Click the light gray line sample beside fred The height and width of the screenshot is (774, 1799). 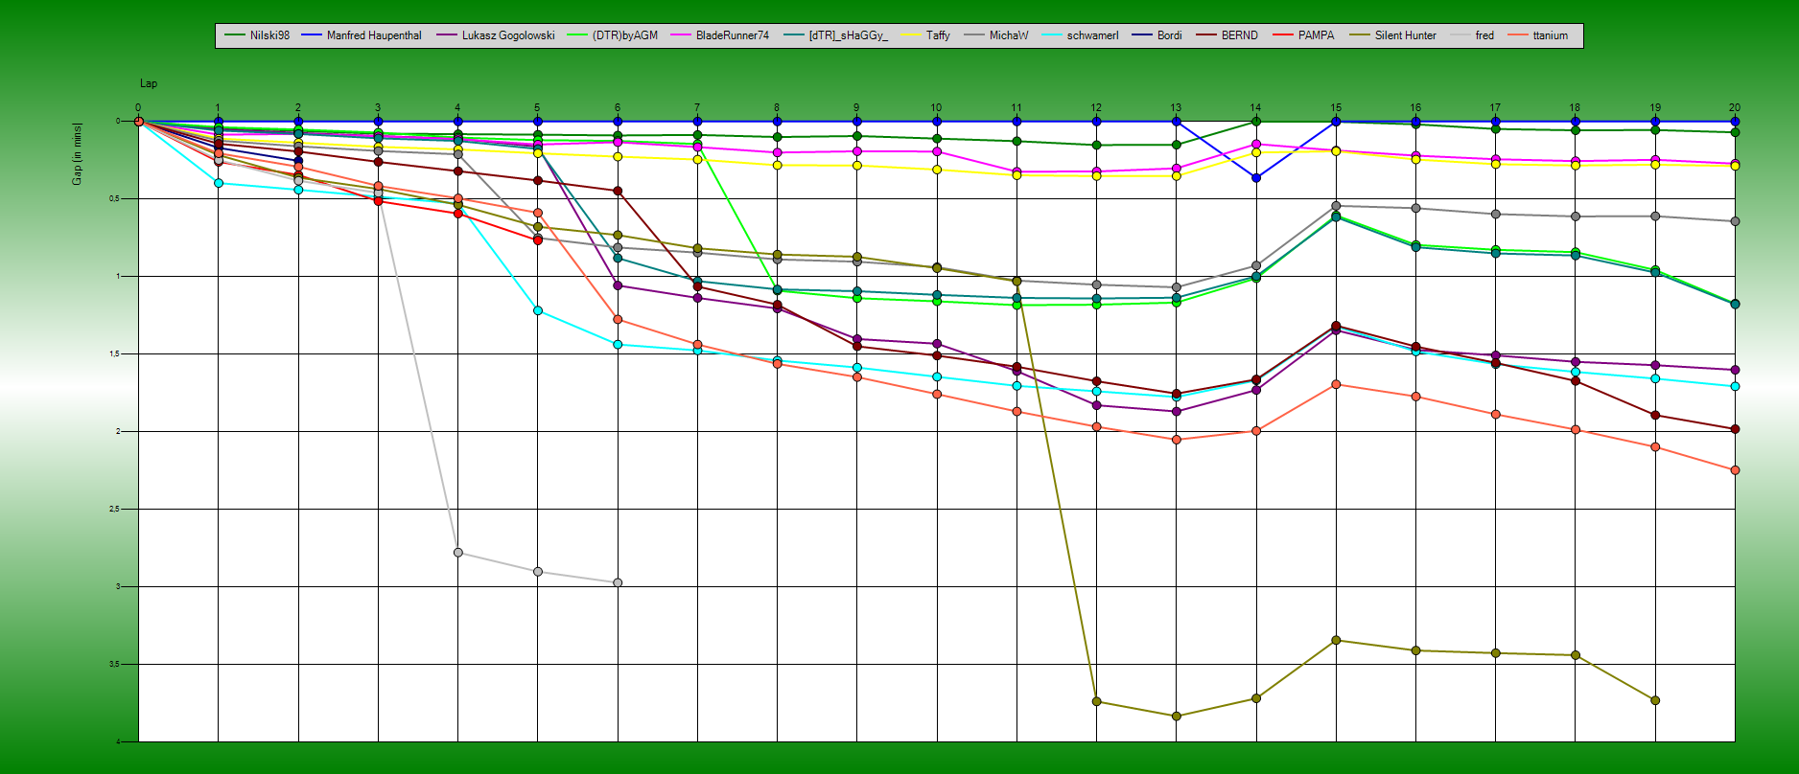click(x=1460, y=35)
